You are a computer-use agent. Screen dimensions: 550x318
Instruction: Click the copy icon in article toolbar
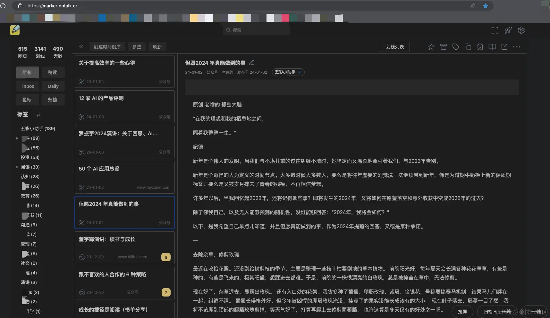point(468,47)
